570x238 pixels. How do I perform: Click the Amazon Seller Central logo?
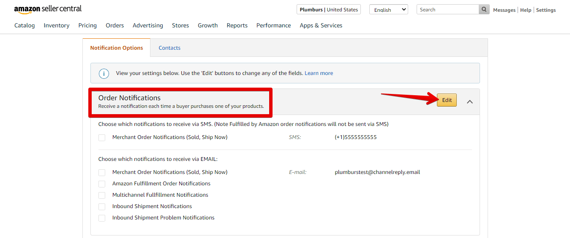[48, 9]
